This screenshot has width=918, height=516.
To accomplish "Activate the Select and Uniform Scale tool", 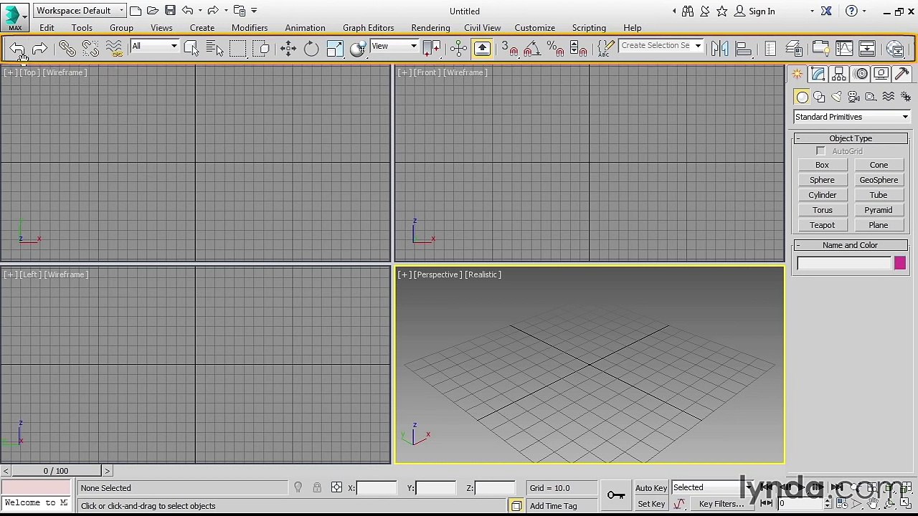I will point(335,48).
